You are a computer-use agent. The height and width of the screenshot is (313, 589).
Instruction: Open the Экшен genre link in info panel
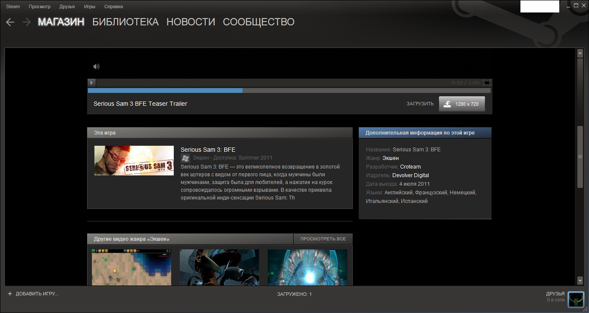(x=391, y=158)
